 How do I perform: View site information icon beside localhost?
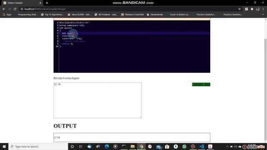click(x=22, y=9)
